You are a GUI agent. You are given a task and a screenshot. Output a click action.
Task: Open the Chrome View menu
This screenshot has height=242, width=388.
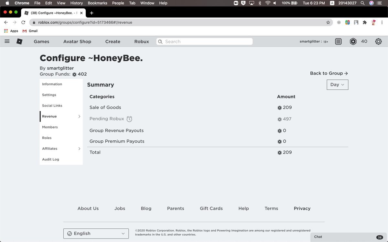[61, 3]
